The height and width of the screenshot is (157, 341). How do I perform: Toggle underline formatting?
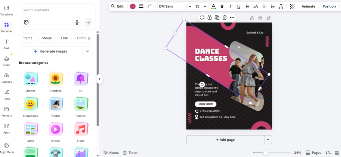239,6
